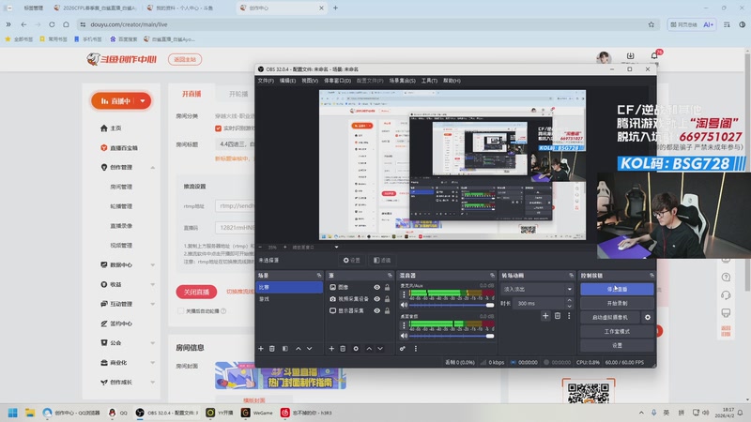Add a new scene with the plus icon
This screenshot has height=422, width=751.
pos(261,349)
